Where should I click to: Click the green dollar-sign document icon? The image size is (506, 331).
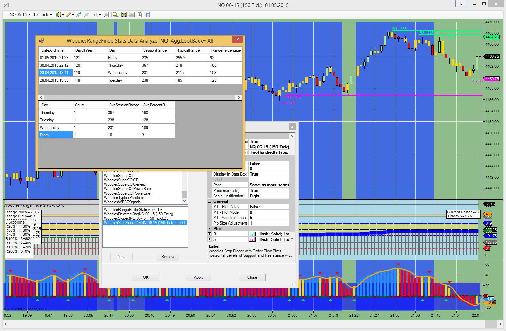click(x=139, y=15)
